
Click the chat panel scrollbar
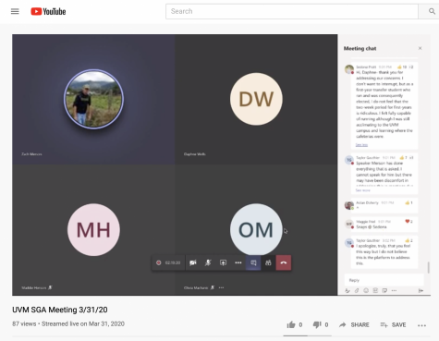(x=428, y=267)
